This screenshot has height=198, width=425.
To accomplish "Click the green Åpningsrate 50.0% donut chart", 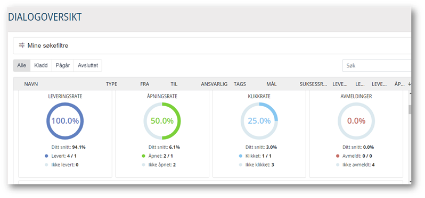I will click(162, 120).
